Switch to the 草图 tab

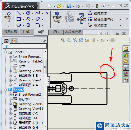pyautogui.click(x=41, y=32)
